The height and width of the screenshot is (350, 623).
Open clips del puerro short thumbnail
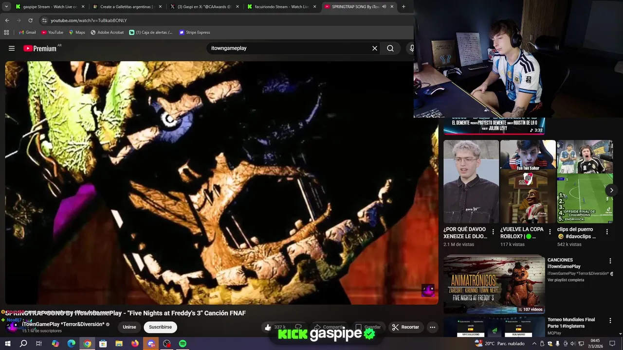tap(585, 182)
